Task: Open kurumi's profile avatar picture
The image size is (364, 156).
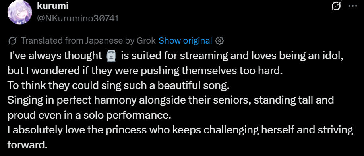Action: pyautogui.click(x=19, y=12)
